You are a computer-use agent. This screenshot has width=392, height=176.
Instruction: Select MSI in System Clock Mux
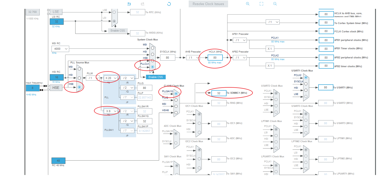click(153, 48)
